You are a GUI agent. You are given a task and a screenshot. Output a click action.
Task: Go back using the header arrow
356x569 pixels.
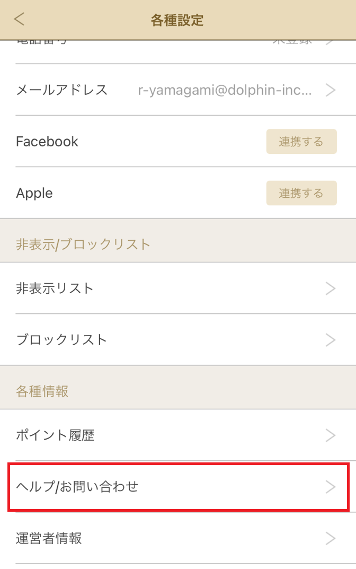(19, 19)
